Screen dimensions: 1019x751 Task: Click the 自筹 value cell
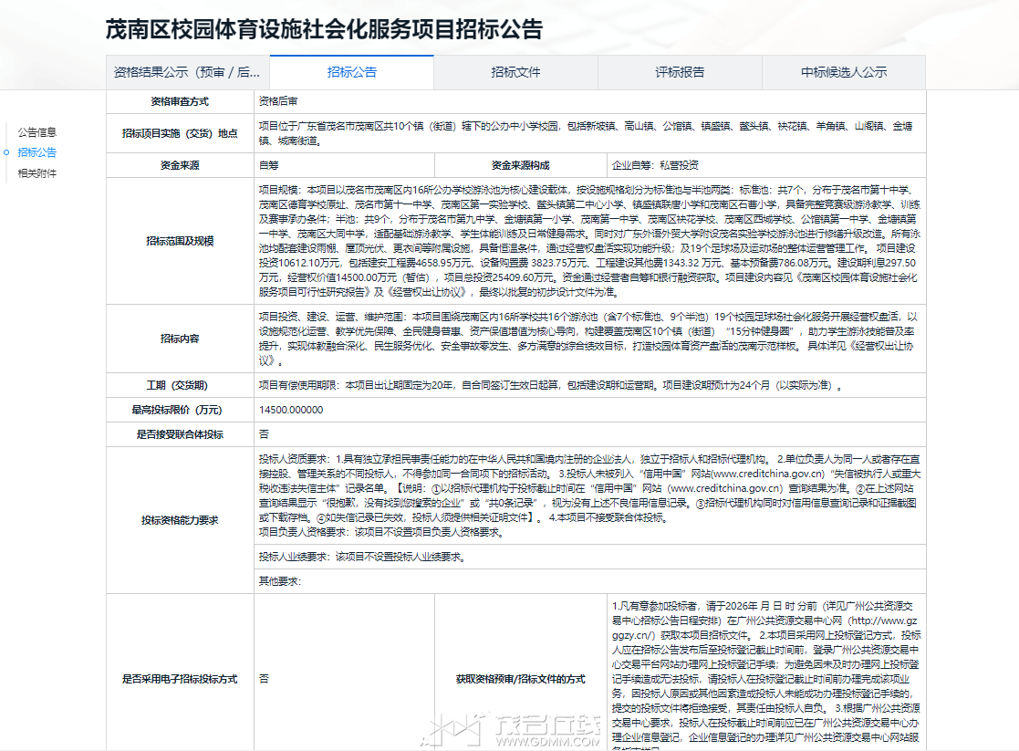click(345, 165)
